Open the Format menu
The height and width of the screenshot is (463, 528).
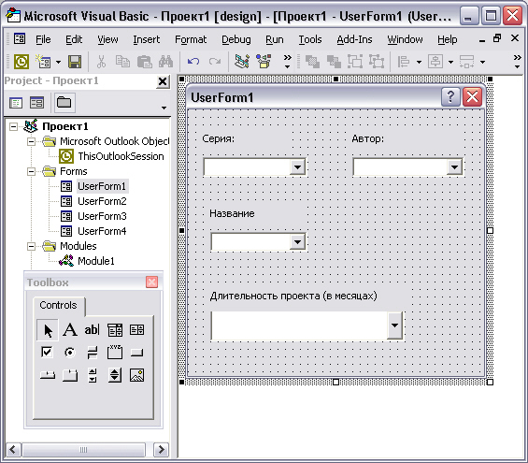pos(191,40)
